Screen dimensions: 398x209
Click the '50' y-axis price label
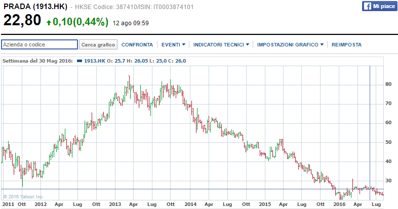(388, 142)
